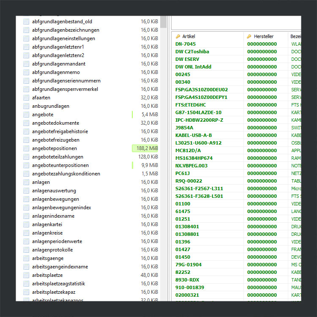Screen dimensions: 317x317
Task: Open the arbeitsgaenge table
Action: (48, 258)
